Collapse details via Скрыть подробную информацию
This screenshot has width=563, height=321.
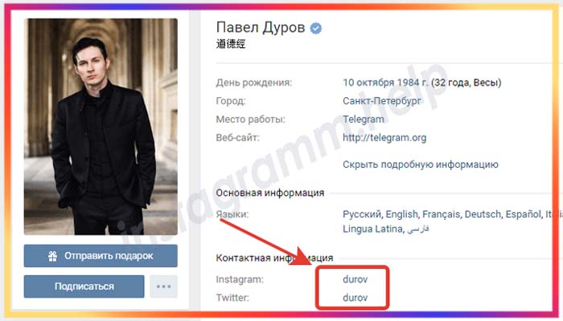tap(421, 165)
